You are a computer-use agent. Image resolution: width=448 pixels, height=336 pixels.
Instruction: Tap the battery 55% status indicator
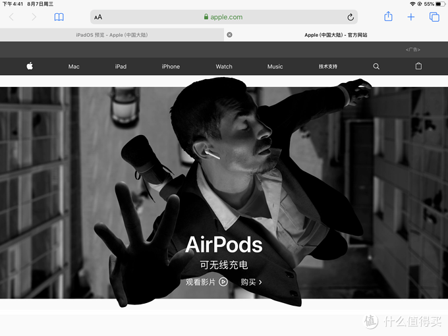tap(434, 4)
